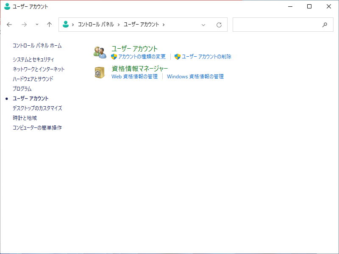Image resolution: width=339 pixels, height=254 pixels.
Task: Go to ネットワークとインターネット category
Action: tap(39, 69)
